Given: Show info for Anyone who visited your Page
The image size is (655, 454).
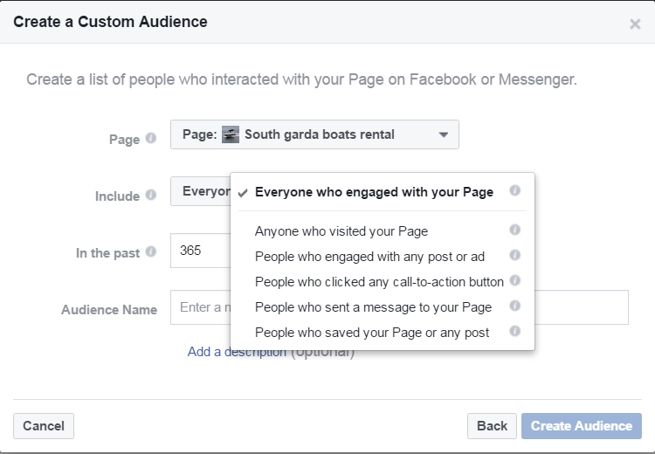Looking at the screenshot, I should click(514, 230).
